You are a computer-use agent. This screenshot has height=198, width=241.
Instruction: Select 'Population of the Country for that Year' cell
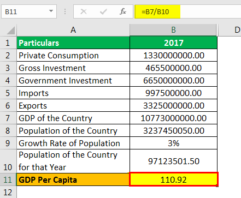click(x=73, y=161)
